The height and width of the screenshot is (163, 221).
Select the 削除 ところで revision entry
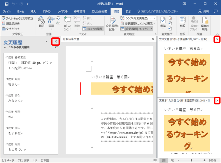31,147
